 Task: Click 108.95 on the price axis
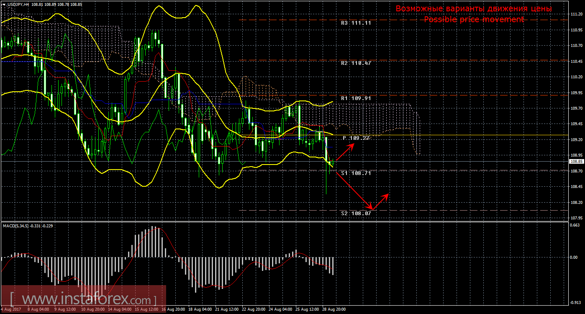click(x=576, y=155)
